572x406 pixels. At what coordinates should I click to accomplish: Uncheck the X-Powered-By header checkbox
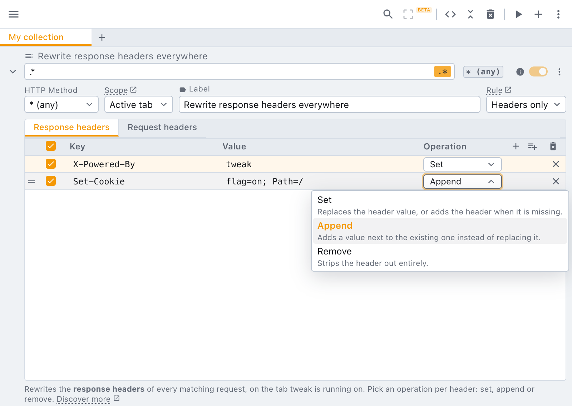click(51, 164)
